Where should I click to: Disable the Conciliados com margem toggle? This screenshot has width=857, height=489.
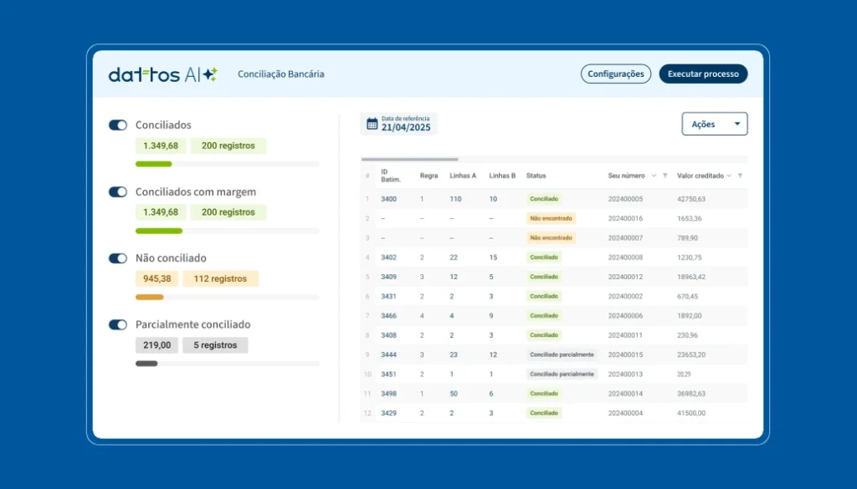click(x=118, y=191)
